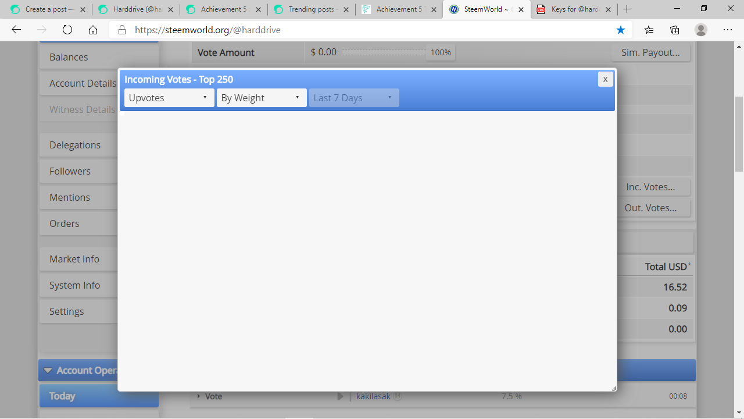This screenshot has height=419, width=744.
Task: Open the browser home page
Action: [92, 30]
